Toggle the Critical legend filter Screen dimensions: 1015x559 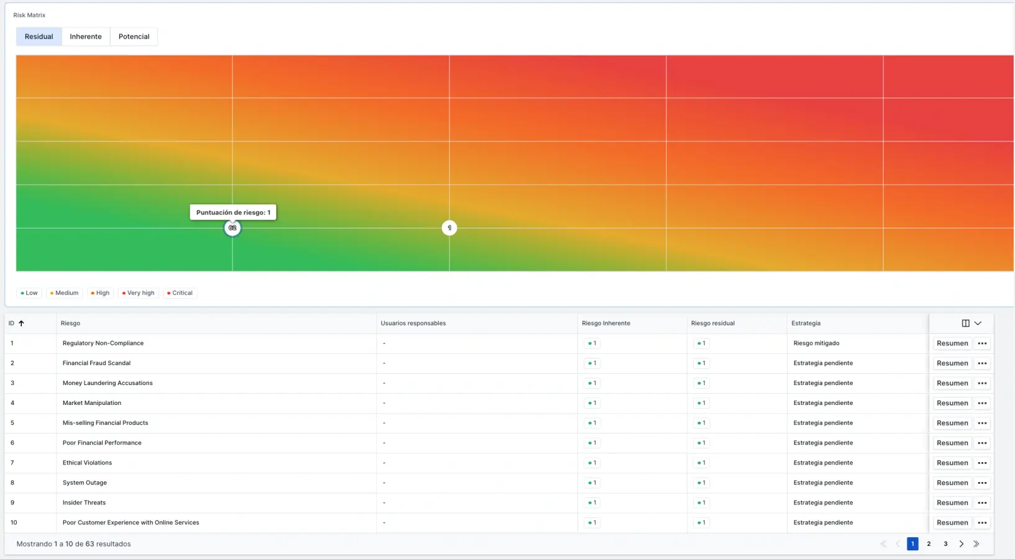[x=180, y=293]
